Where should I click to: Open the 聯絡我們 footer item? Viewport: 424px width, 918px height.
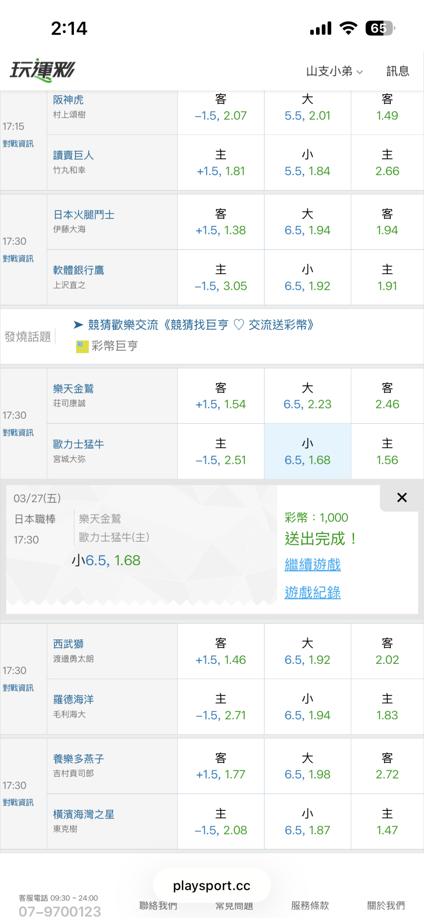tap(158, 906)
